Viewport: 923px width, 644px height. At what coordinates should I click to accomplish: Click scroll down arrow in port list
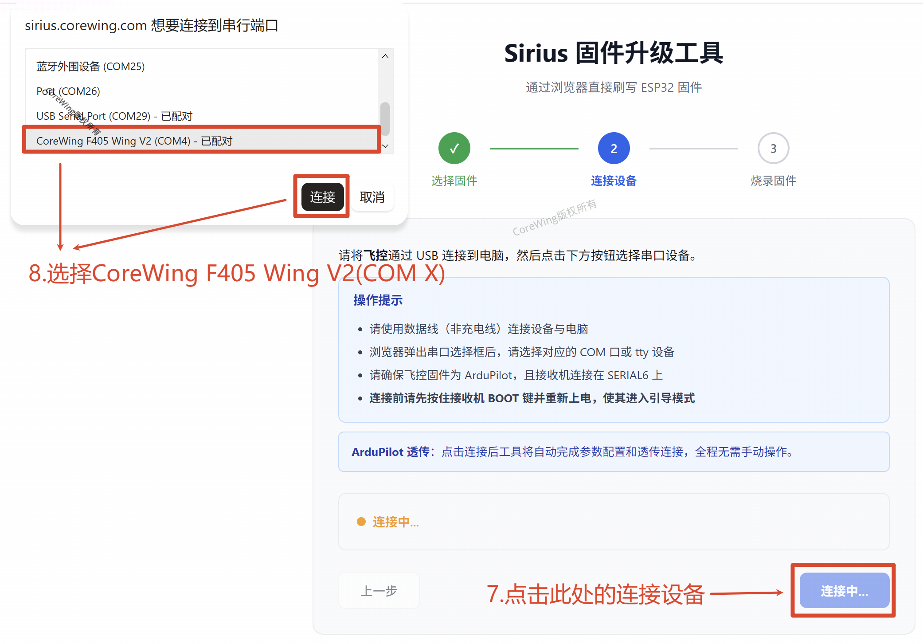pyautogui.click(x=385, y=146)
